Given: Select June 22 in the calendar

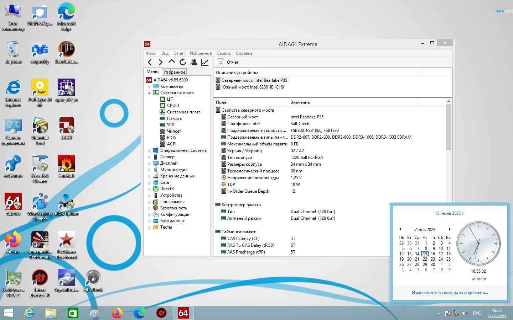Looking at the screenshot, I should click(x=425, y=259).
